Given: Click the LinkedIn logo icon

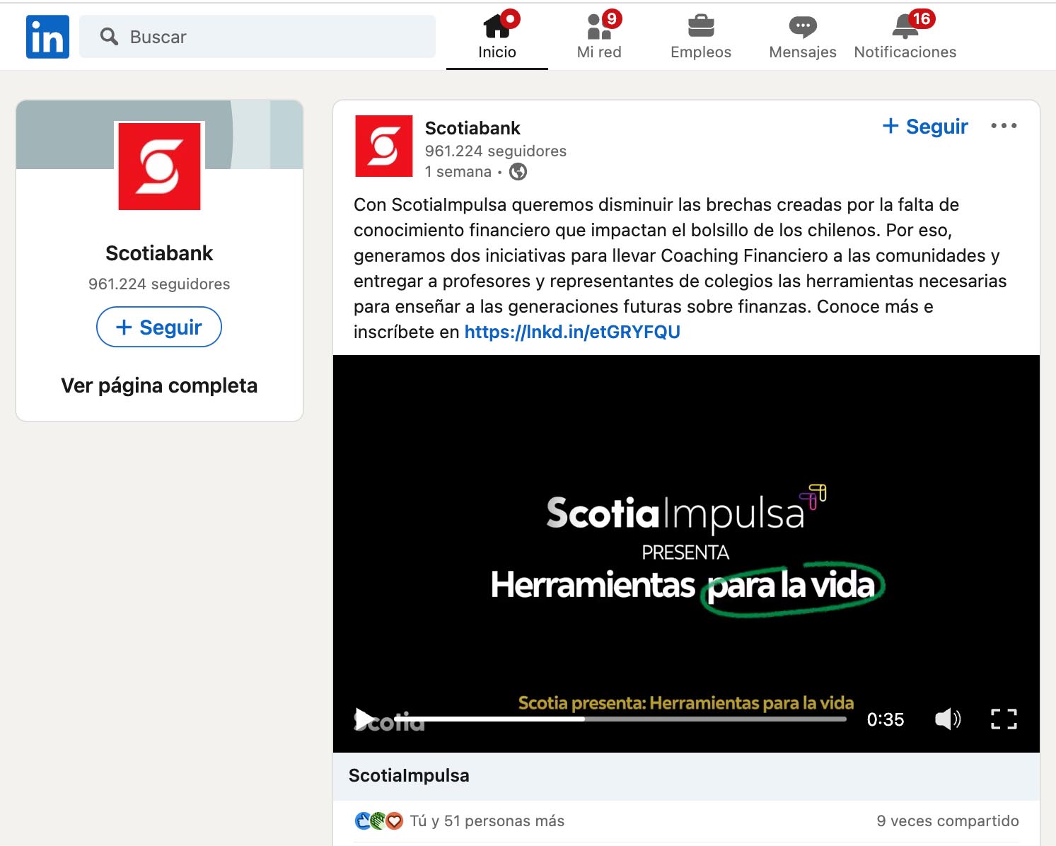Looking at the screenshot, I should coord(47,37).
